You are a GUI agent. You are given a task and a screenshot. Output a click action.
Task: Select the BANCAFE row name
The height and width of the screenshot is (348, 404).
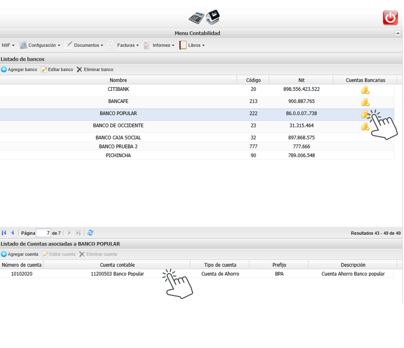pos(118,101)
